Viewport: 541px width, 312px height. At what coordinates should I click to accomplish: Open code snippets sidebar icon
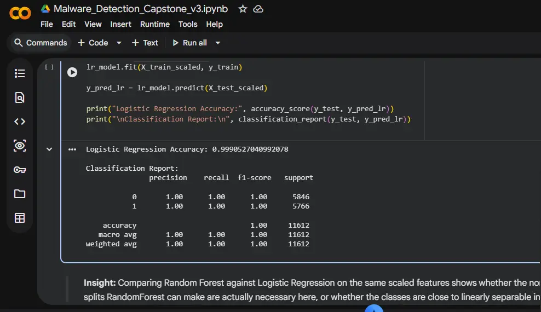point(20,122)
